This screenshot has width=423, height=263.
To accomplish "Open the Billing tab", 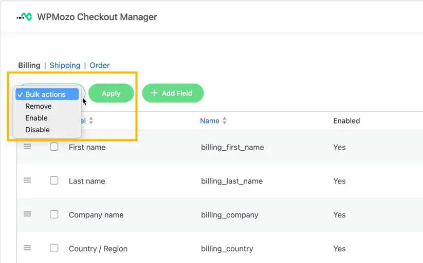I will [29, 65].
